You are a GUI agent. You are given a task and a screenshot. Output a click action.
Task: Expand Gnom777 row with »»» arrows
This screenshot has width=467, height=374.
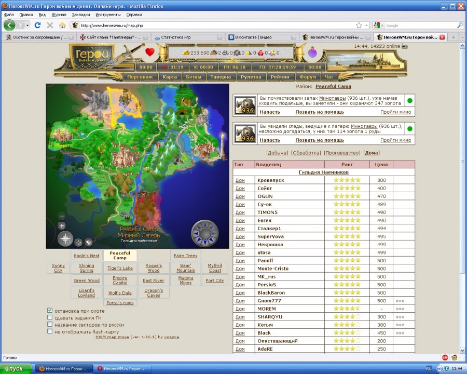(x=400, y=301)
